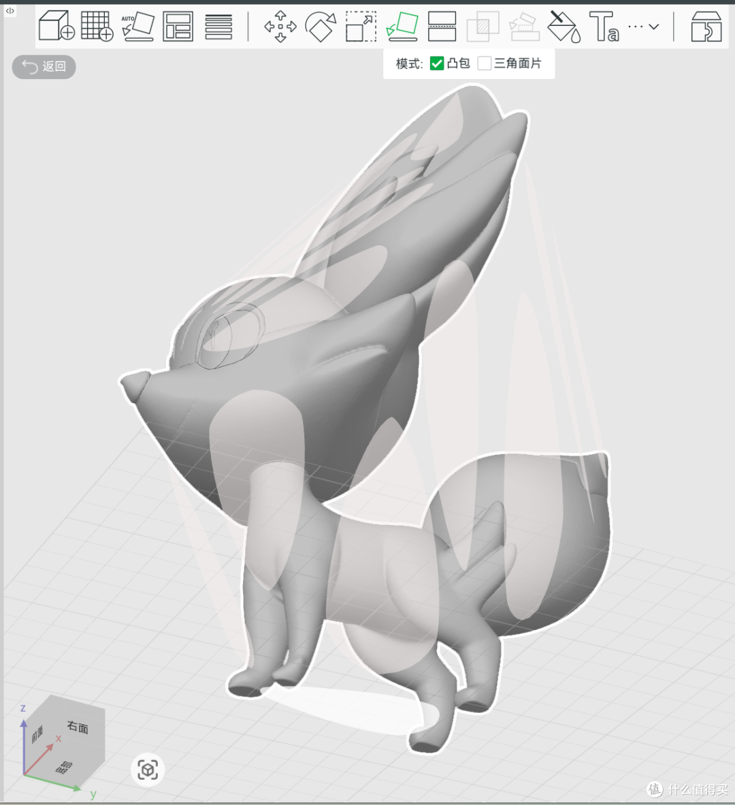The width and height of the screenshot is (735, 805).
Task: Click the collapse panel arrows icon
Action: 10,10
